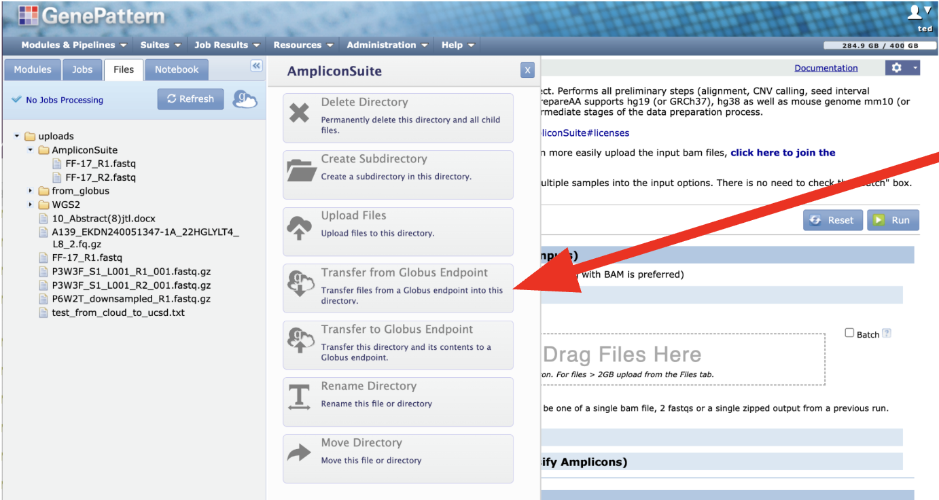Screen dimensions: 939x500
Task: Click the Delete Directory X icon
Action: [x=300, y=113]
